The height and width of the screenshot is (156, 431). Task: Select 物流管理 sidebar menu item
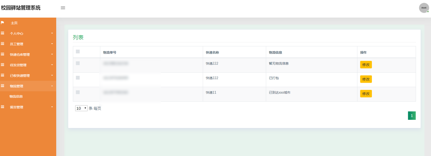pos(17,86)
